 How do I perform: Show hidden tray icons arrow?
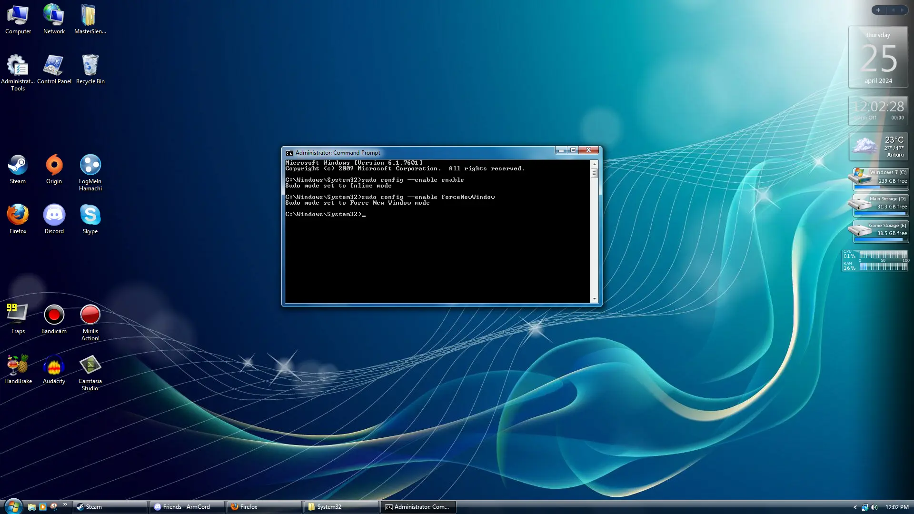pos(855,507)
